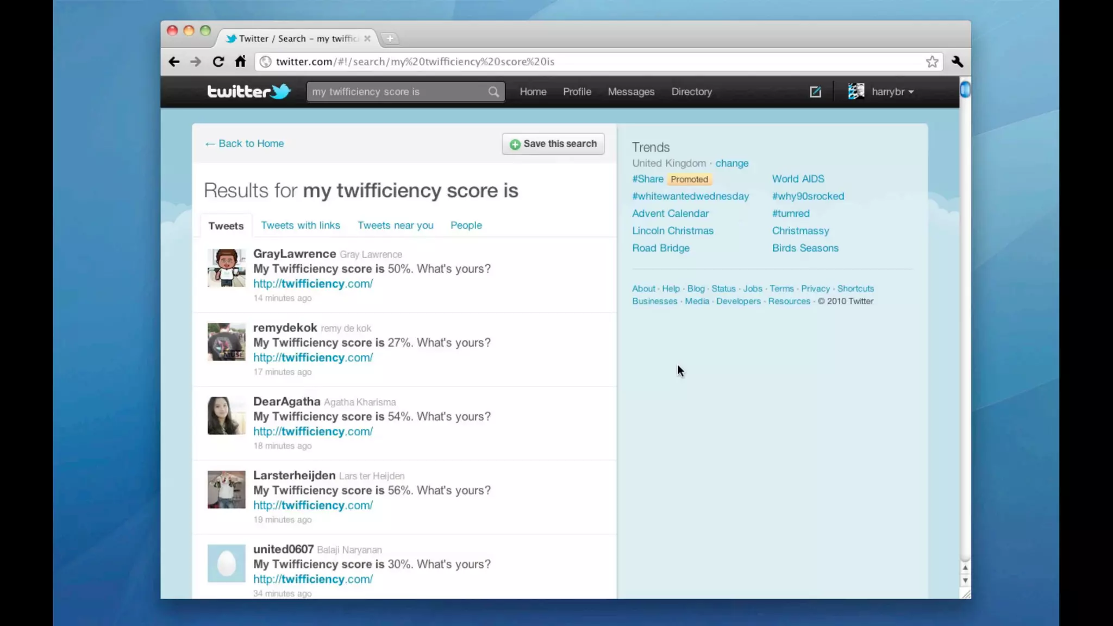Reload the page with refresh icon

point(218,62)
